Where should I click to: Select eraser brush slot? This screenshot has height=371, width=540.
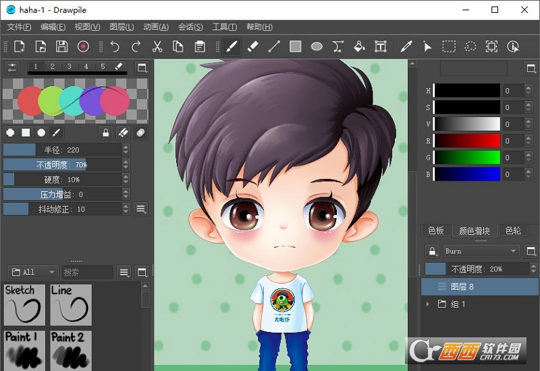point(119,66)
